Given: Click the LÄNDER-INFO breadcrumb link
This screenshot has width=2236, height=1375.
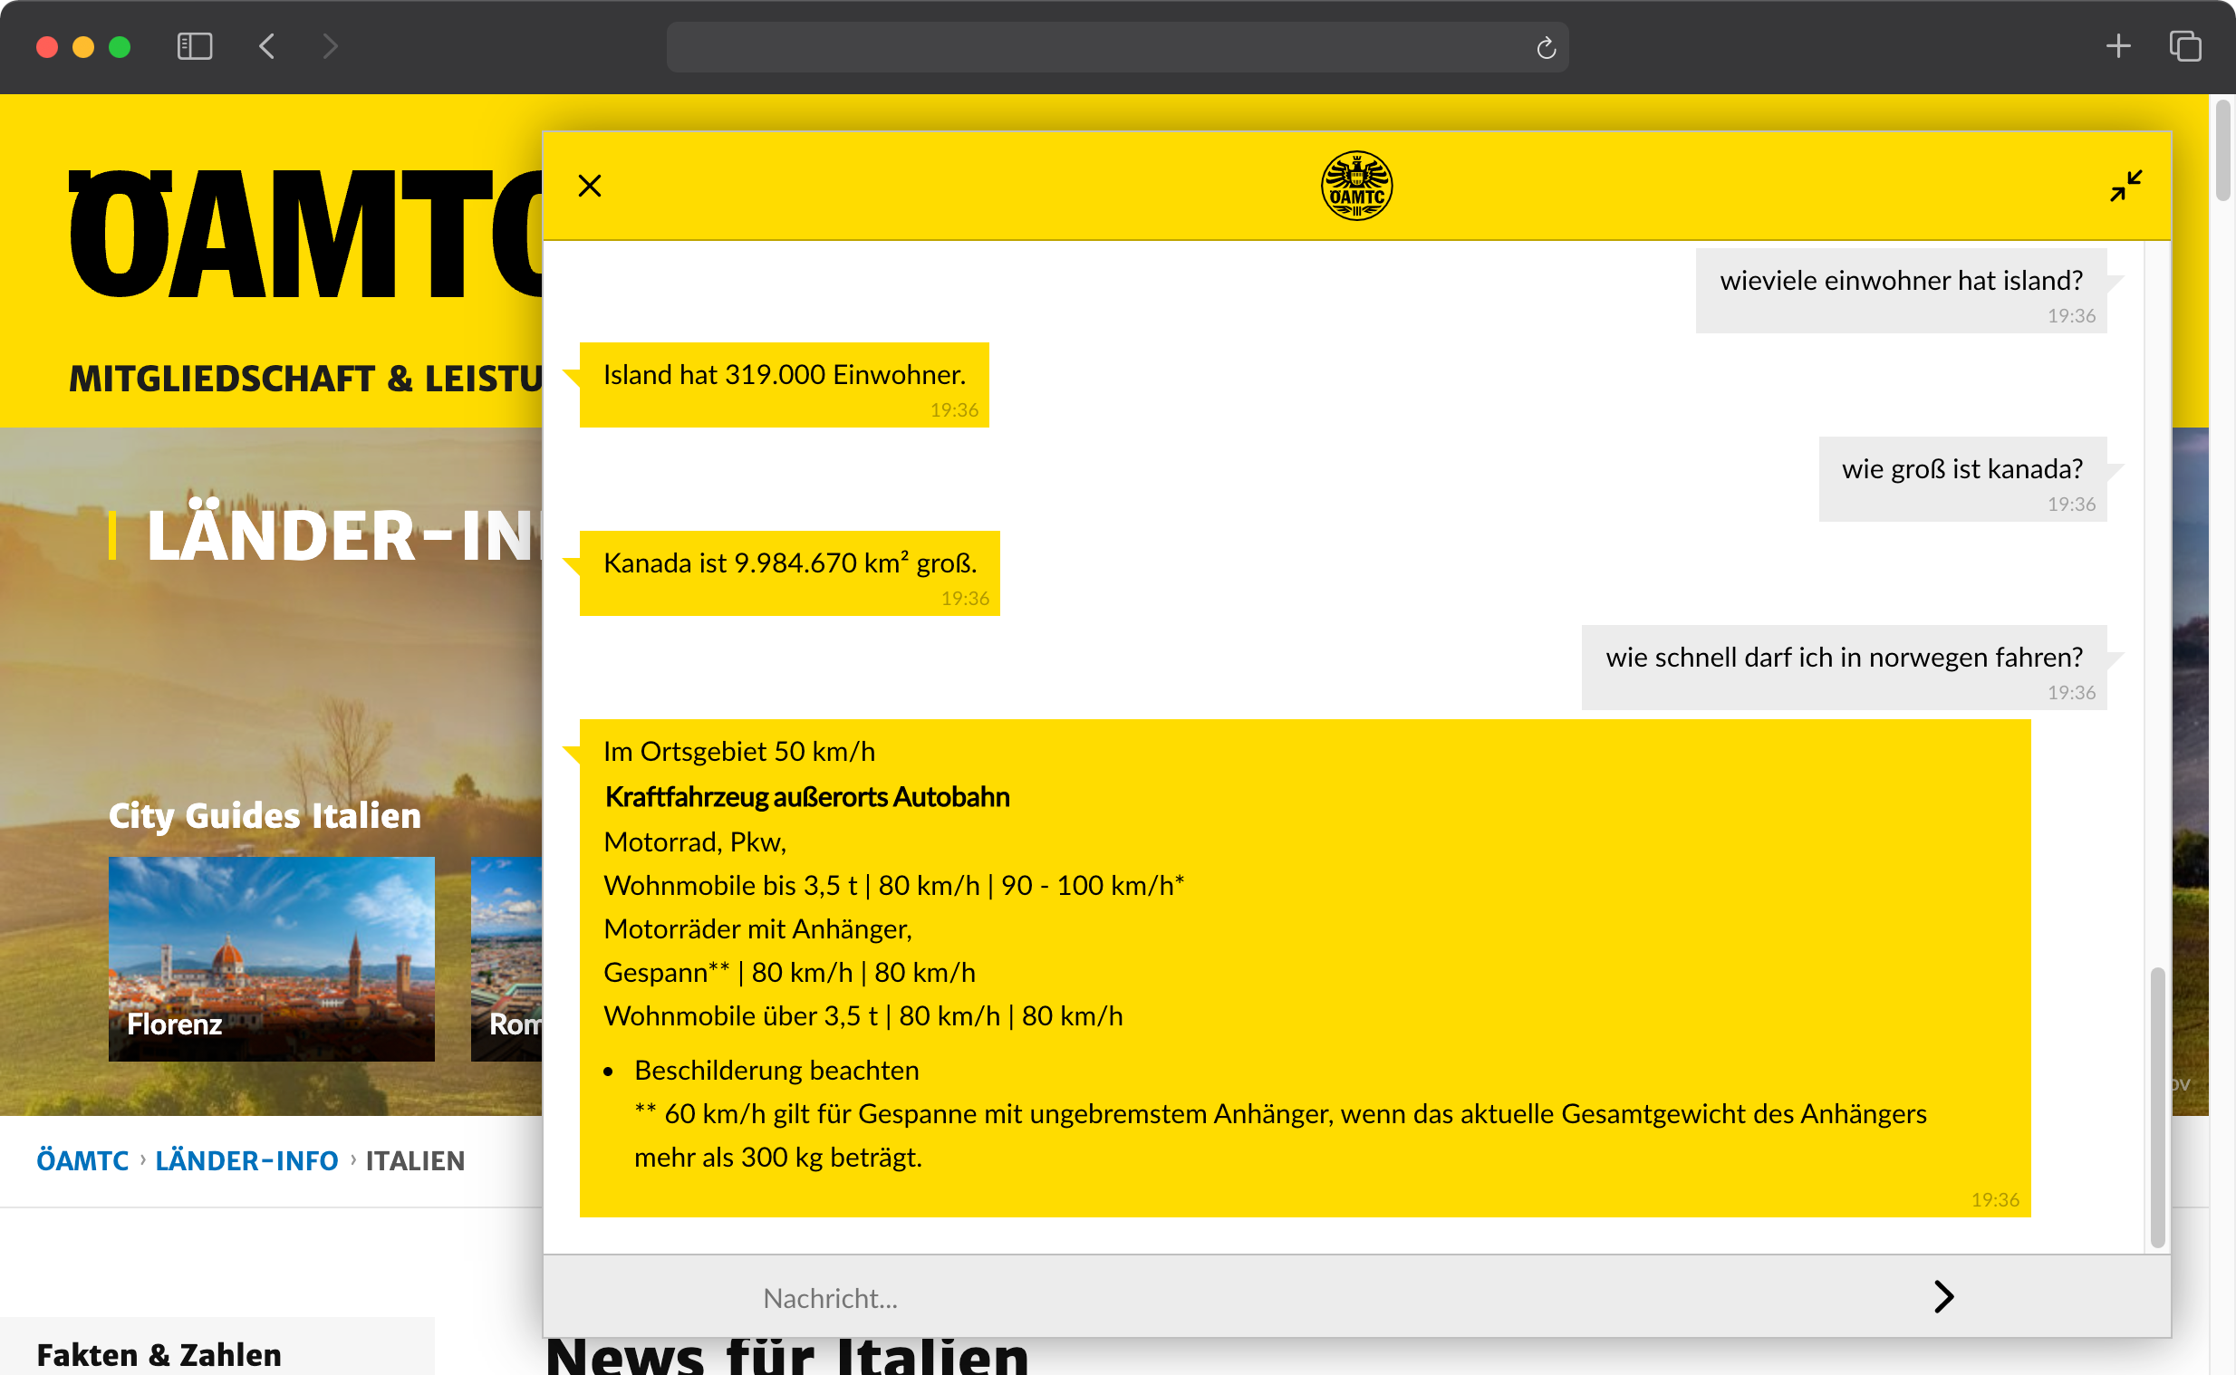Looking at the screenshot, I should coord(246,1160).
